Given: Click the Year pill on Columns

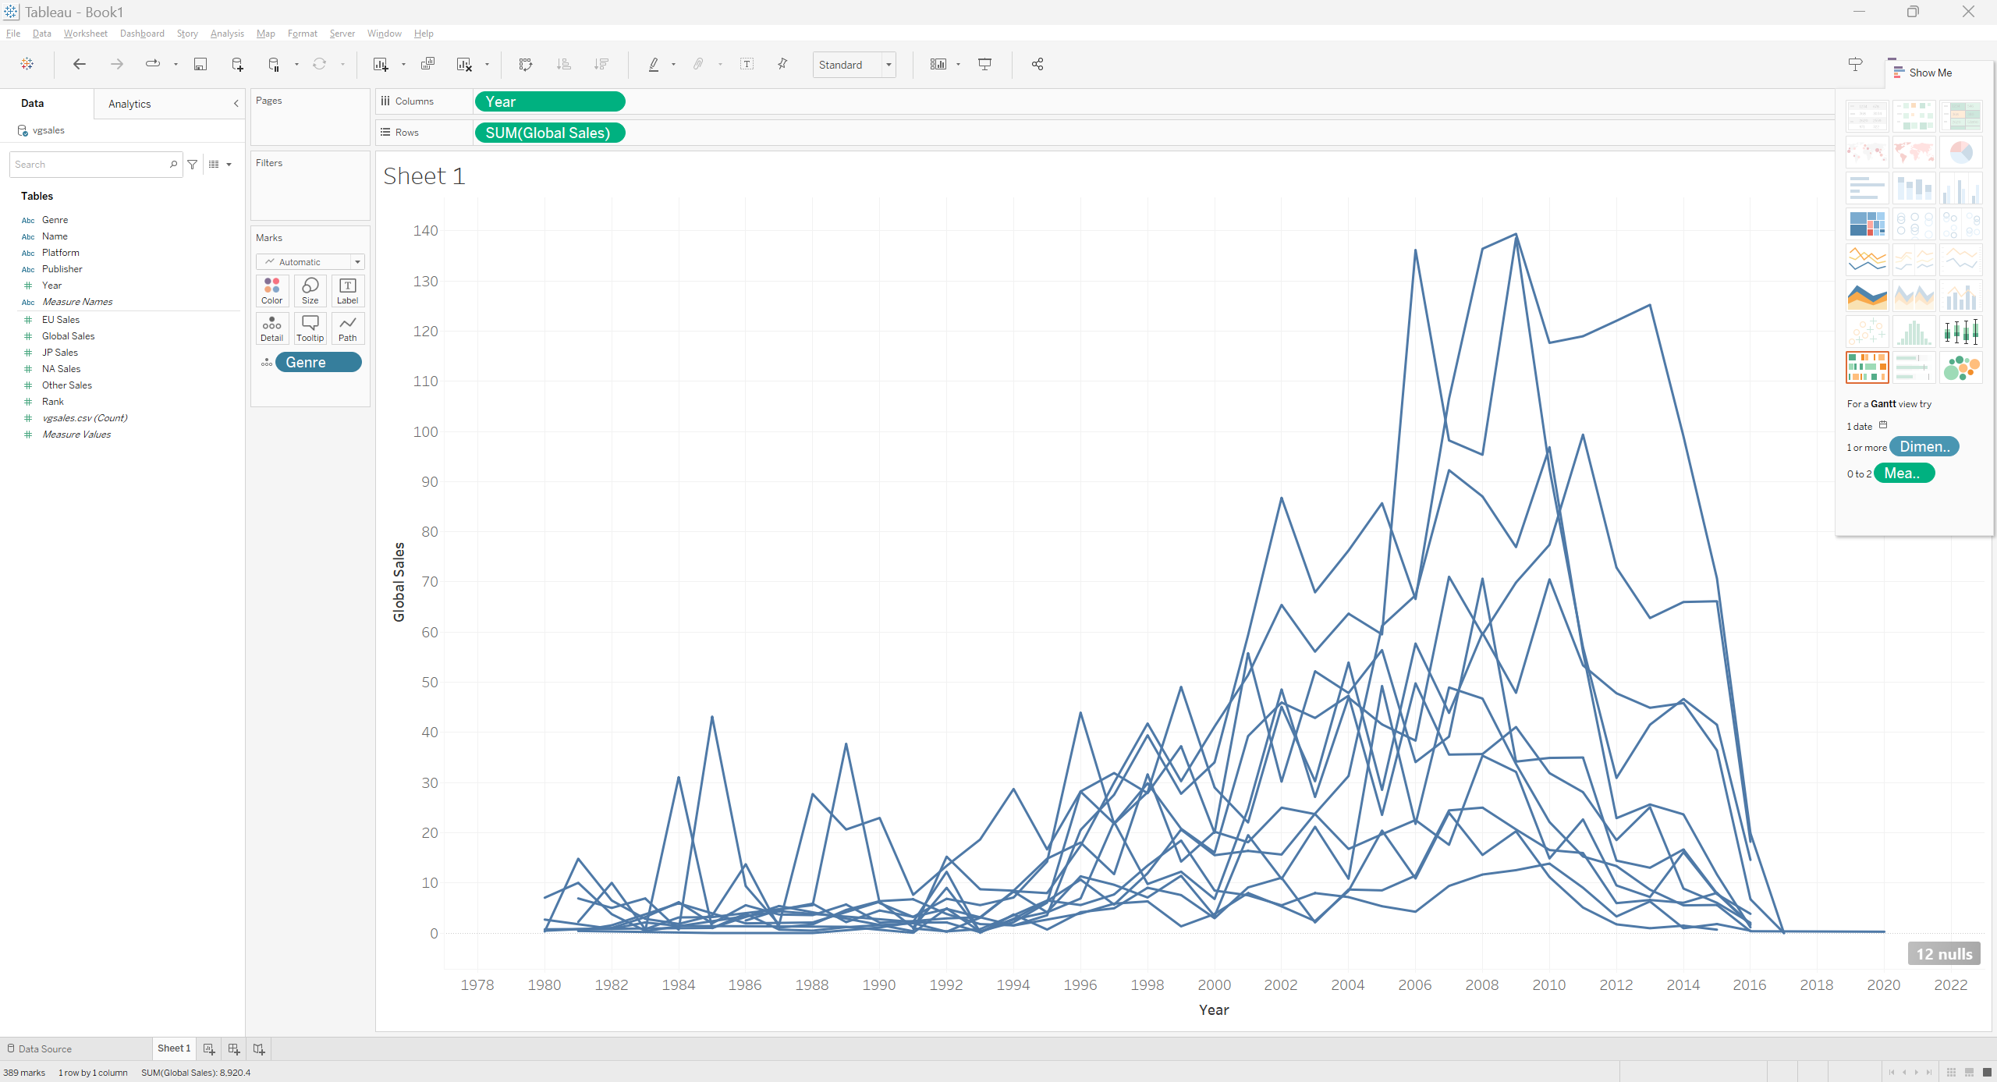Looking at the screenshot, I should [549, 101].
